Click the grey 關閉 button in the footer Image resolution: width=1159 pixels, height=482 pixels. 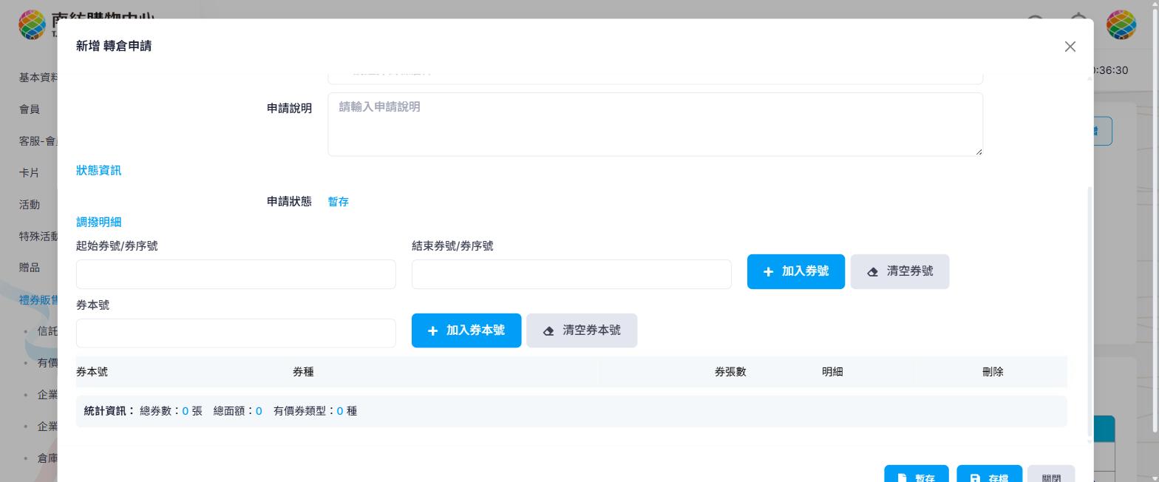(x=1051, y=474)
